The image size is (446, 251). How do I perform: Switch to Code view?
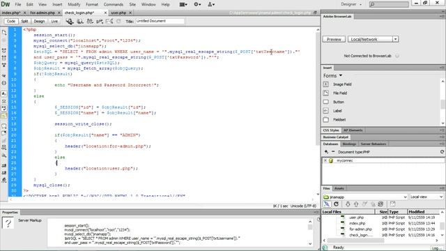pyautogui.click(x=11, y=22)
